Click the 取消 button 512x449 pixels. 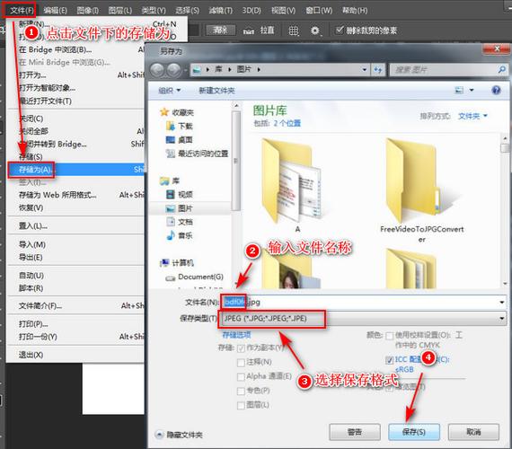point(473,432)
